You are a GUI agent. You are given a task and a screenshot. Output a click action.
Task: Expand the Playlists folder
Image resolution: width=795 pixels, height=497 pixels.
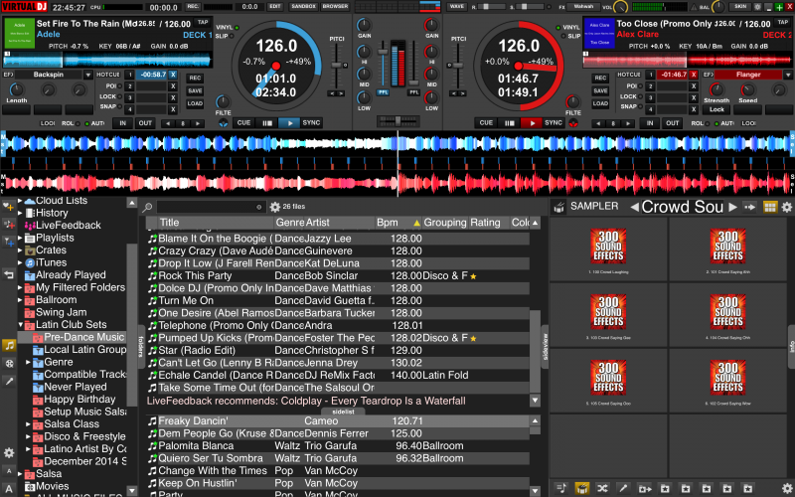coord(20,238)
